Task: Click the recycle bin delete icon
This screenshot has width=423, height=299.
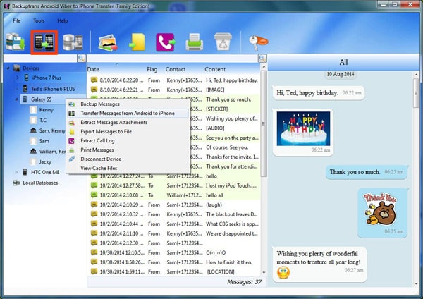Action: [x=222, y=42]
